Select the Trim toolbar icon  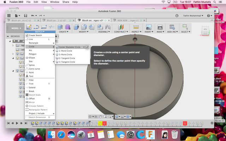(x=52, y=27)
